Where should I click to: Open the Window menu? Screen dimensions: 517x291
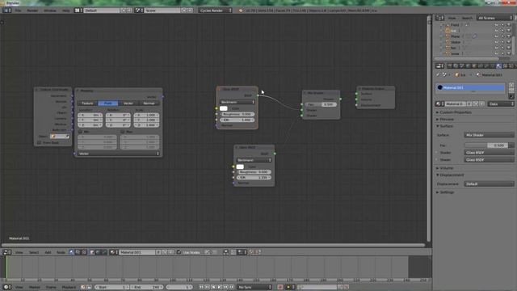click(x=50, y=11)
